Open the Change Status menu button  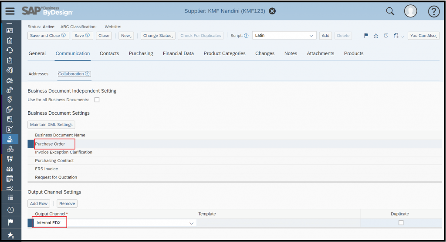[x=158, y=36]
